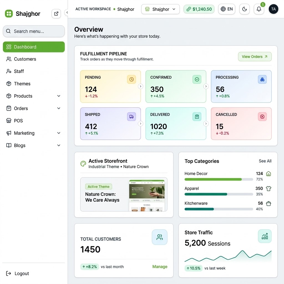Click the $1,240.50 balance button
Image resolution: width=284 pixels, height=284 pixels.
[x=199, y=9]
